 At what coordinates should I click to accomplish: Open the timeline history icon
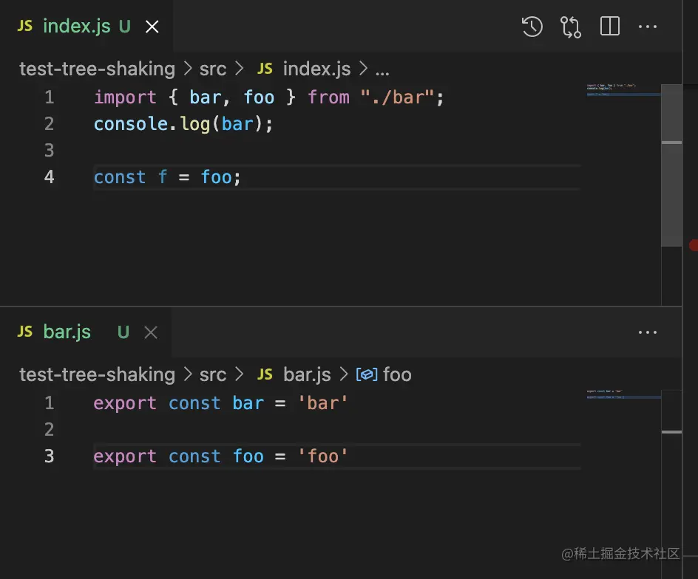click(532, 27)
